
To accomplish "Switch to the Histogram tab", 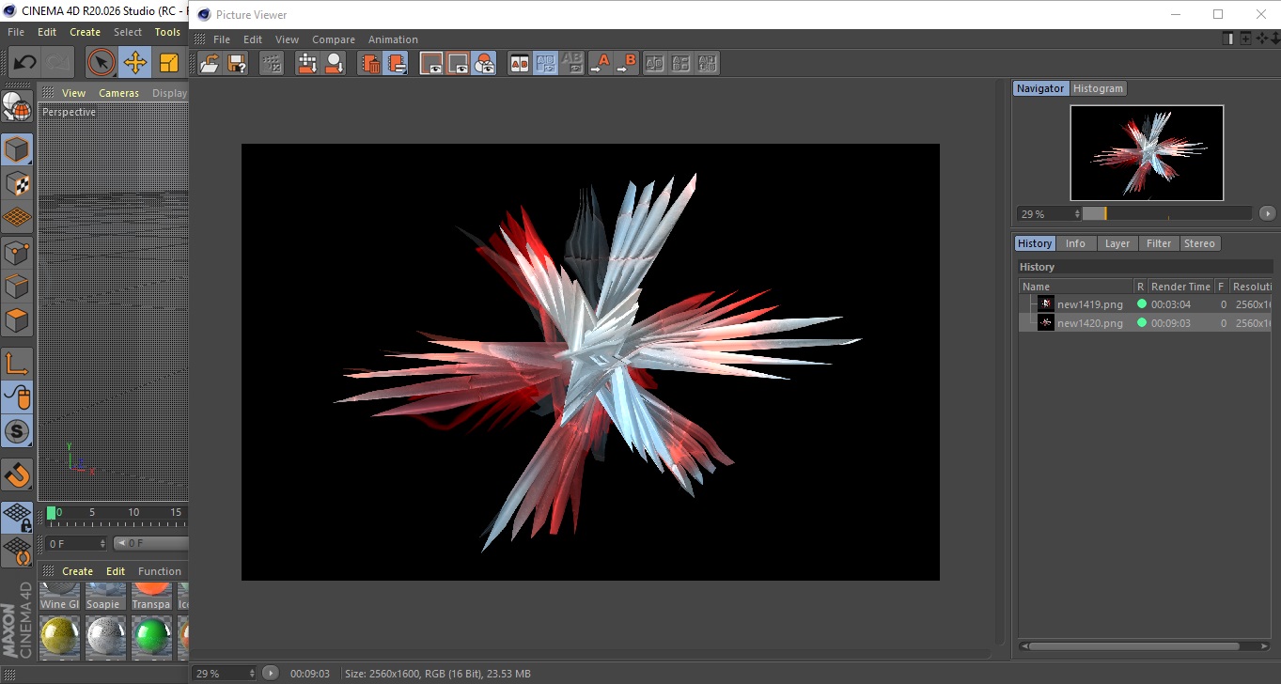I will [x=1098, y=88].
